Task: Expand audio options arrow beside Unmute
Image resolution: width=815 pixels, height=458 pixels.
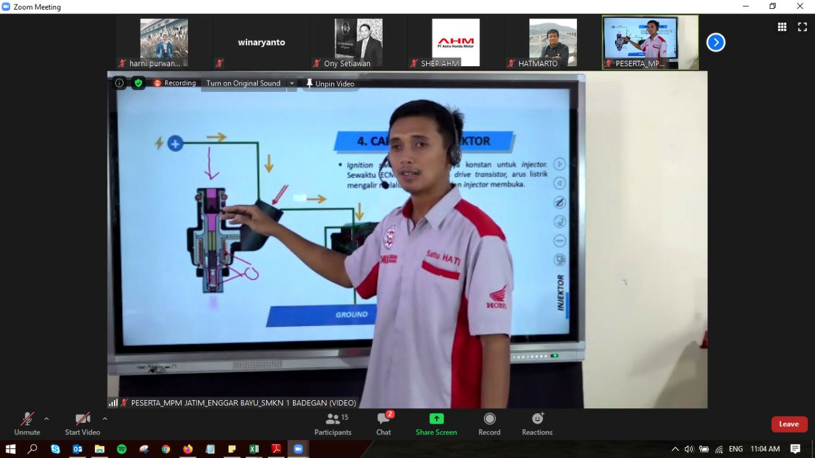Action: coord(46,419)
